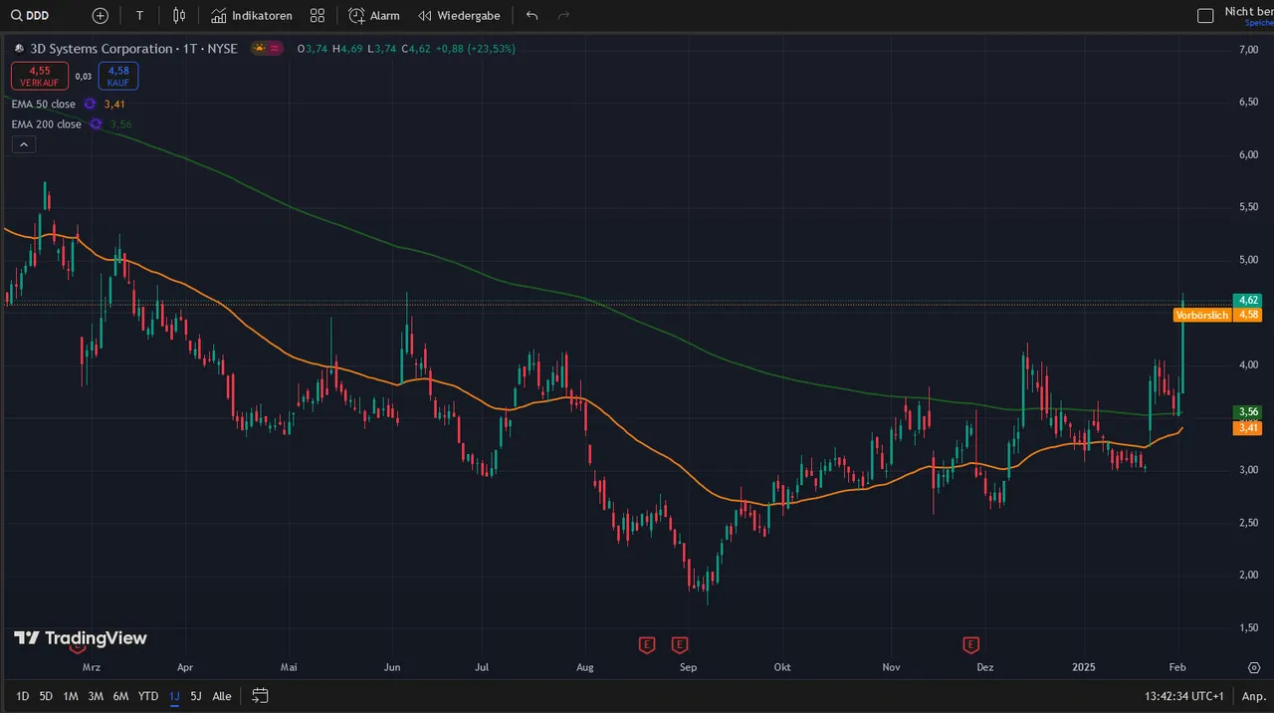Undo the last chart action
Viewport: 1274px width, 713px height.
point(531,16)
